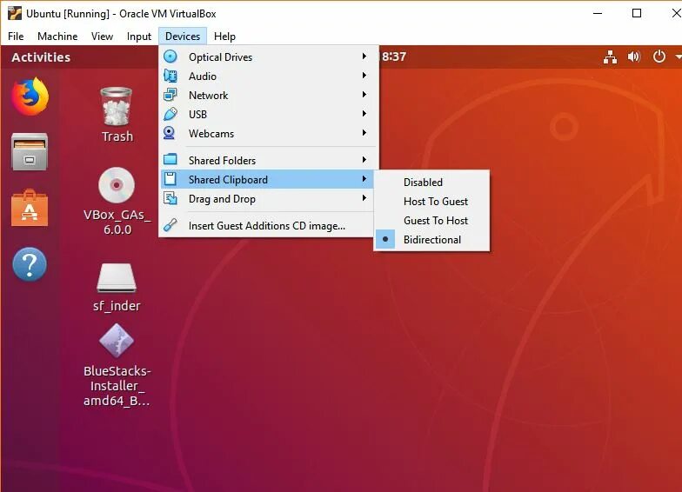The image size is (682, 492).
Task: Expand the Shared Clipboard submenu arrow
Action: [x=364, y=179]
